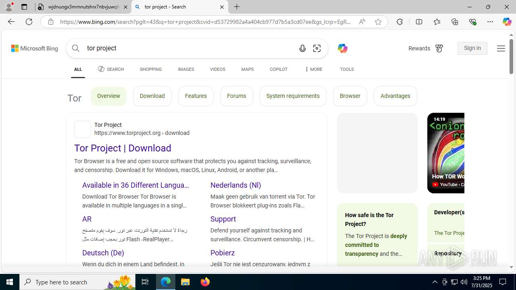
Task: Open Available in 36 Different Languages link
Action: (136, 185)
